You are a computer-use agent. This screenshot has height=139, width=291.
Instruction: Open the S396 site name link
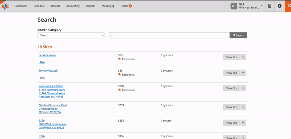(x=41, y=136)
